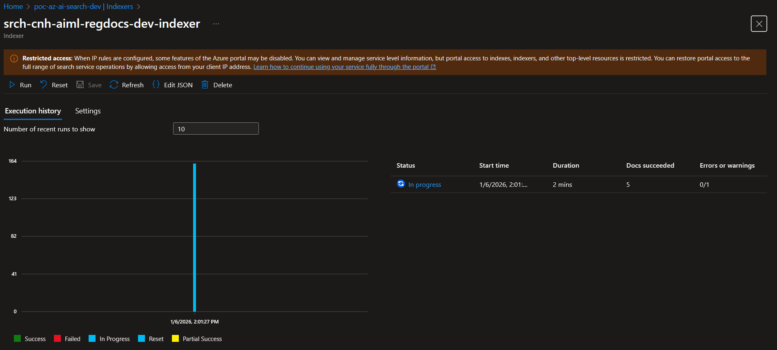Click the blue In Progress legend swatch

pos(92,338)
